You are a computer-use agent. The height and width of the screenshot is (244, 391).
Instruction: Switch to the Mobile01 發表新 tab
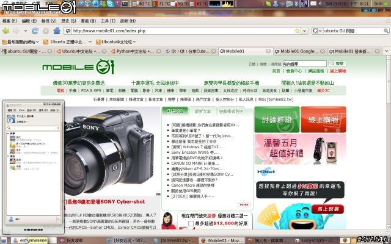pos(354,51)
